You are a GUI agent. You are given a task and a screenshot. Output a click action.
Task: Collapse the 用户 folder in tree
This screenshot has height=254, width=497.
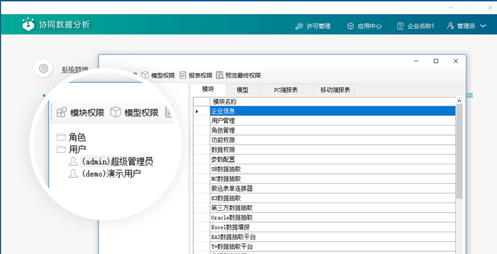[x=61, y=149]
